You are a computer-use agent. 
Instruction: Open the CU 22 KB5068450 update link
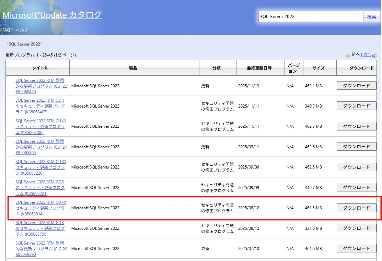41,86
